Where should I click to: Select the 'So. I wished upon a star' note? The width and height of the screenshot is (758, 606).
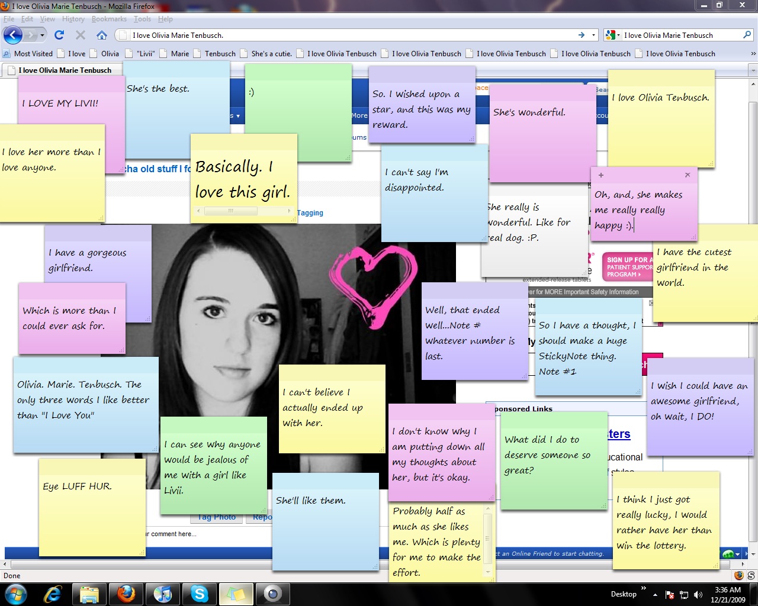(x=422, y=105)
